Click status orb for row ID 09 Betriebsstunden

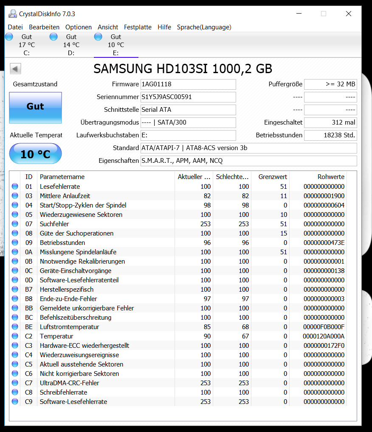[15, 242]
